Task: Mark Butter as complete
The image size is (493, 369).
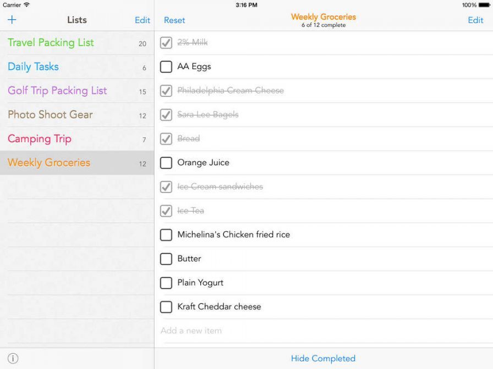Action: (x=166, y=259)
